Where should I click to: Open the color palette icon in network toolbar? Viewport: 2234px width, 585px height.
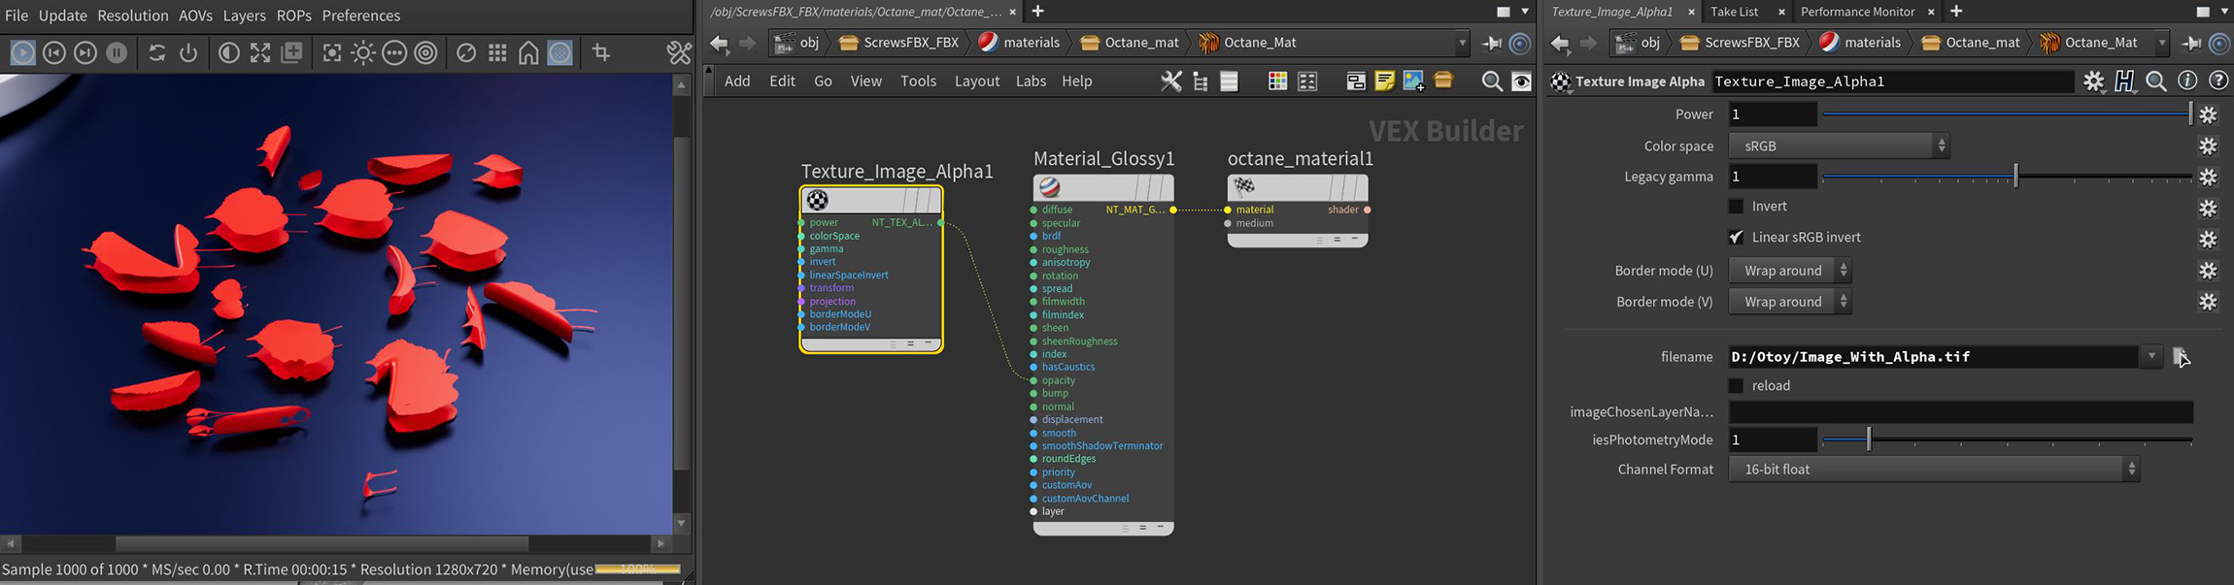(1277, 81)
